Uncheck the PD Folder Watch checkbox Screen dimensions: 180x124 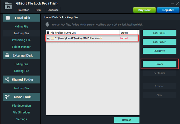(x=48, y=38)
